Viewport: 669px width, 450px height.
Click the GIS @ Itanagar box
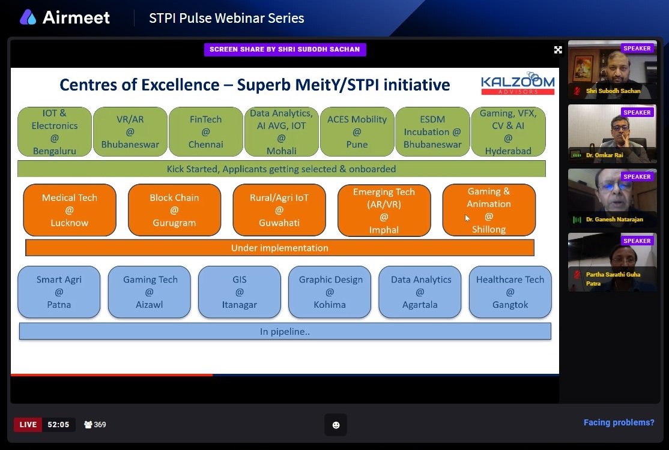click(x=240, y=292)
